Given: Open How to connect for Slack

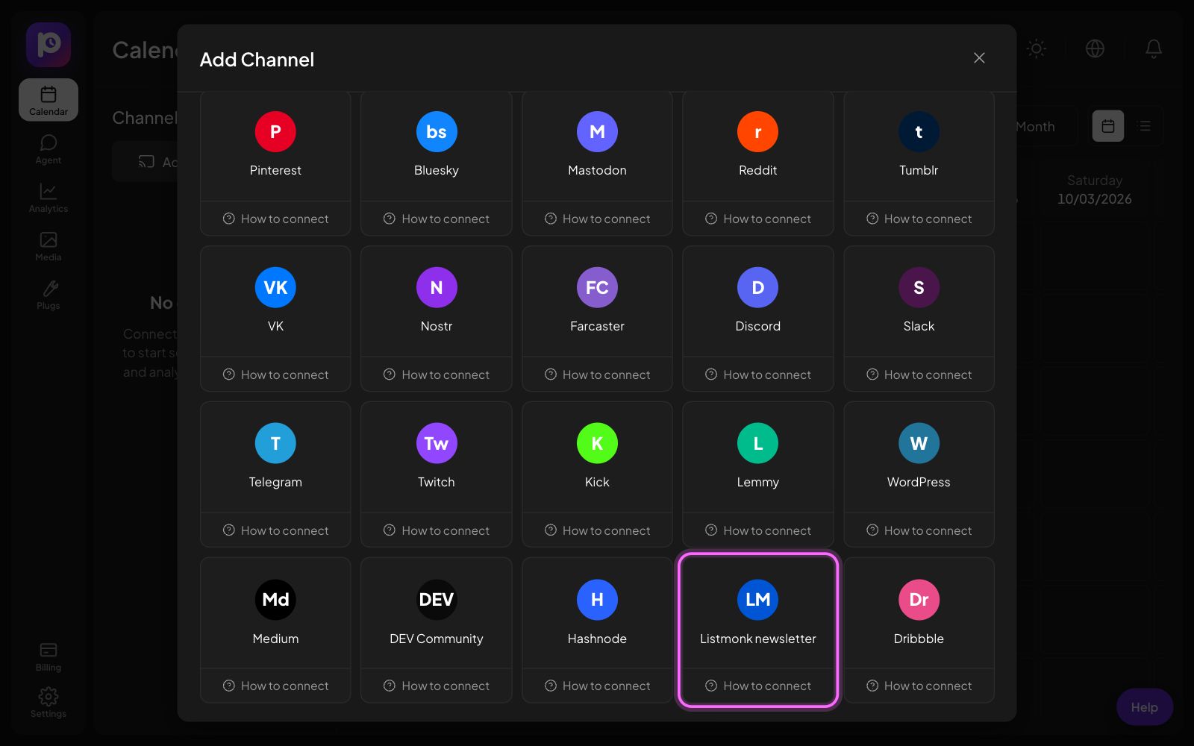Looking at the screenshot, I should [x=919, y=374].
